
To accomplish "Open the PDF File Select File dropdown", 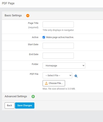I will (x=57, y=75).
